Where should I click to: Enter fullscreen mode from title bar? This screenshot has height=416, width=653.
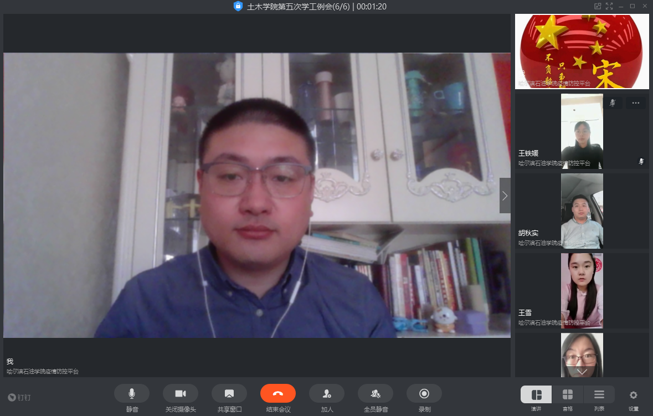(609, 6)
